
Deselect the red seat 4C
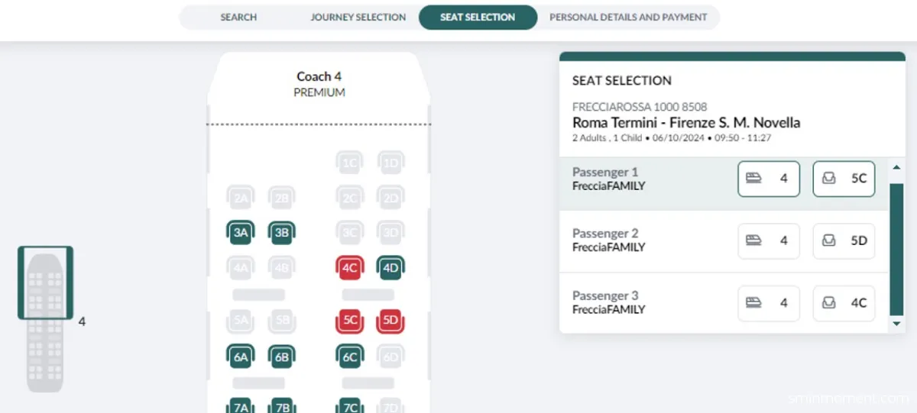click(x=350, y=268)
